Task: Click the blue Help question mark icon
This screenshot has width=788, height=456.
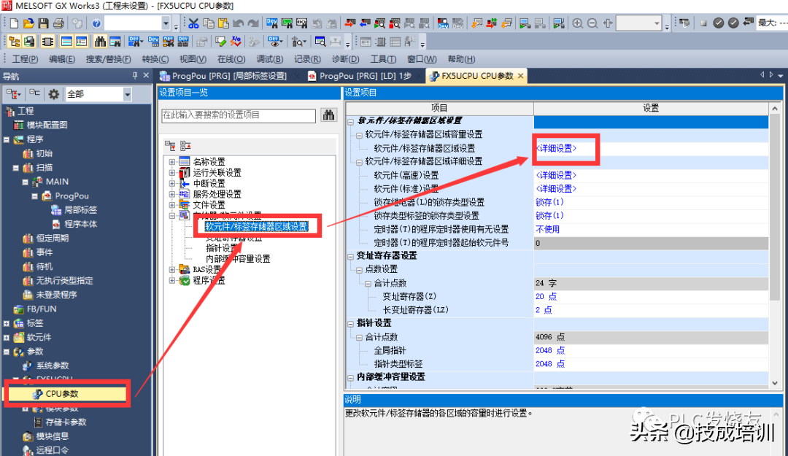Action: [x=97, y=23]
